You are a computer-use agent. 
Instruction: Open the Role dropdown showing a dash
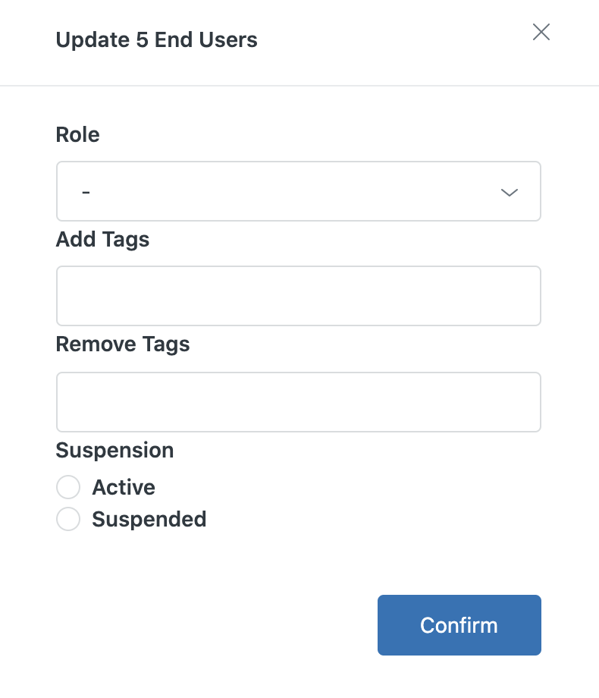click(298, 192)
